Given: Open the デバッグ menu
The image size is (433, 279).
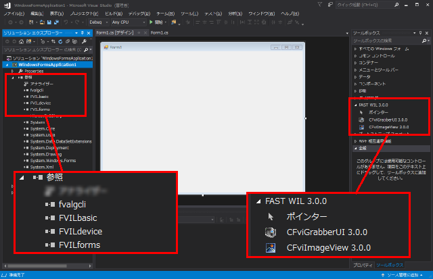Looking at the screenshot, I should pos(139,14).
